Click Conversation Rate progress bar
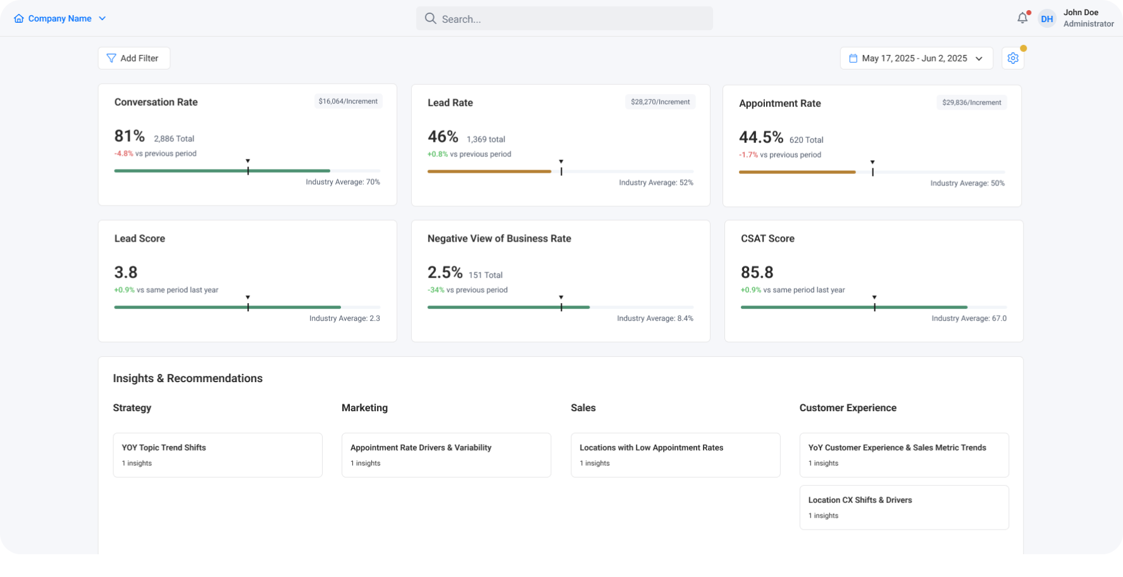This screenshot has width=1123, height=577. 247,171
